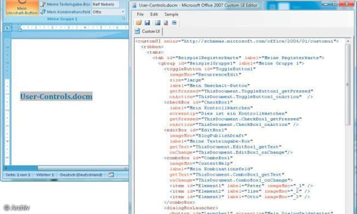Click the label="Mein Kontrollkästchen" line
Image resolution: width=357 pixels, height=214 pixels.
211,108
